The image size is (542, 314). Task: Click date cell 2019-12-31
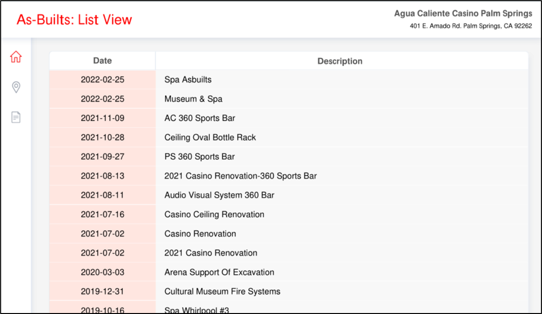[102, 292]
